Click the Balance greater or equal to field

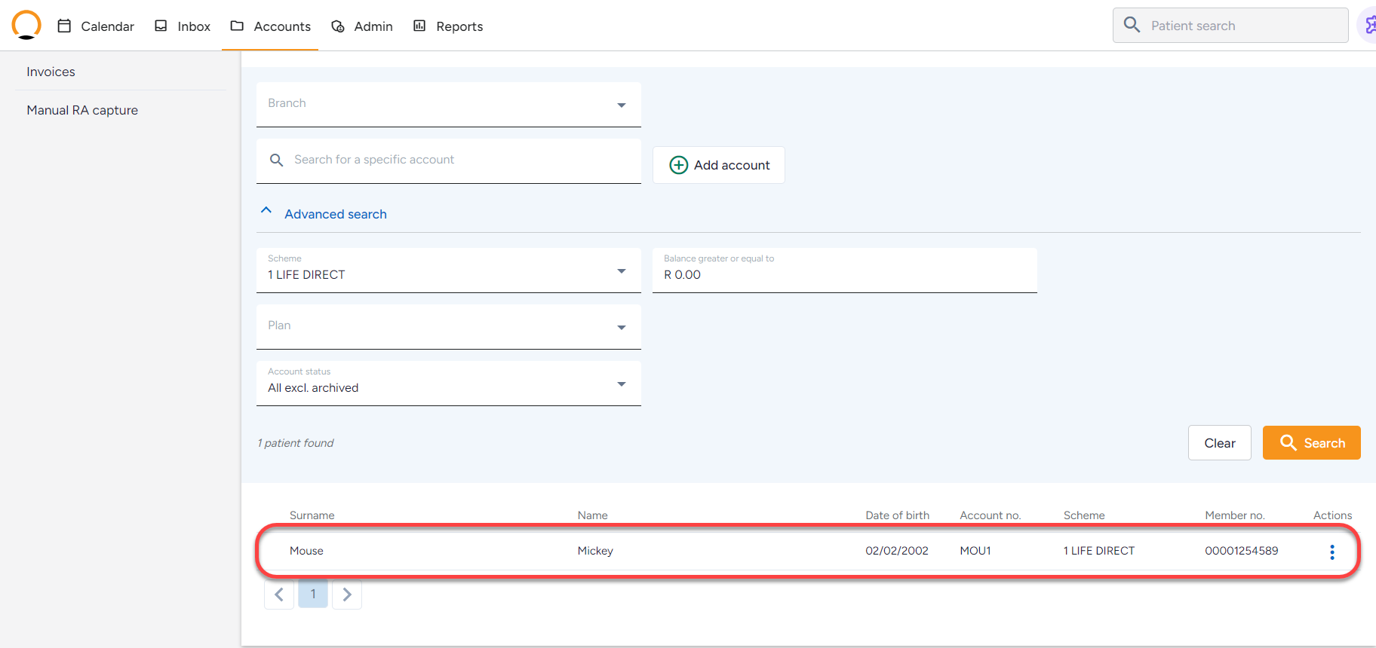[845, 271]
